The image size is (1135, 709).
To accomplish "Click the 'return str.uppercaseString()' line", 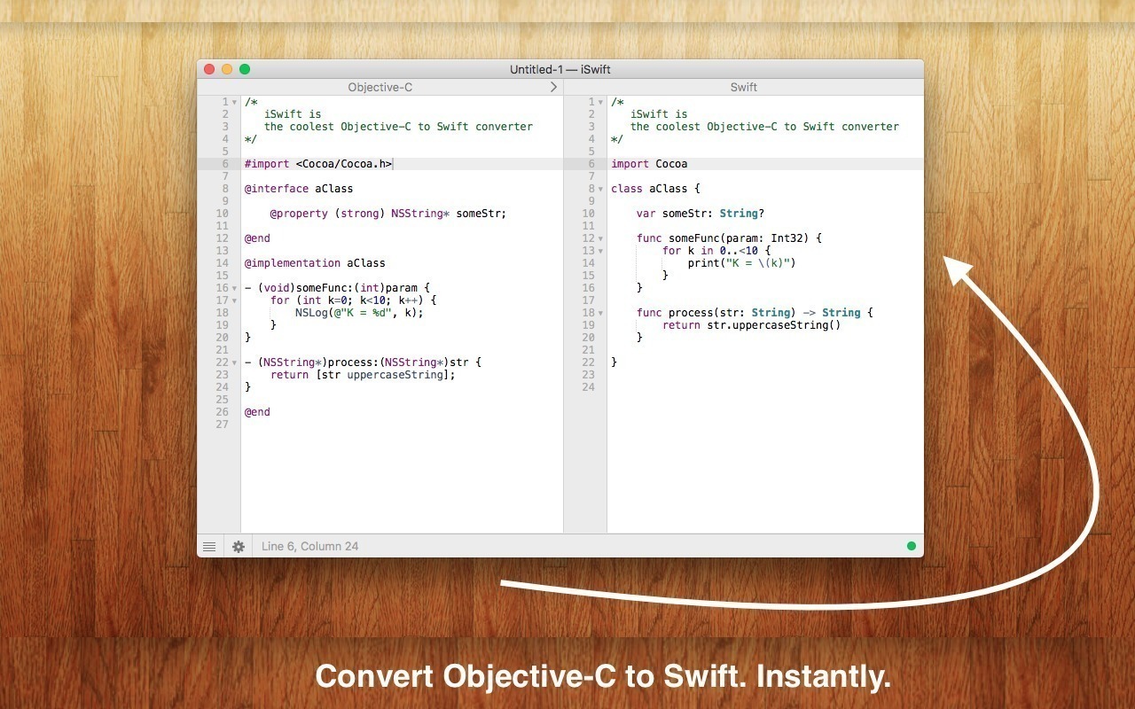I will click(x=752, y=325).
